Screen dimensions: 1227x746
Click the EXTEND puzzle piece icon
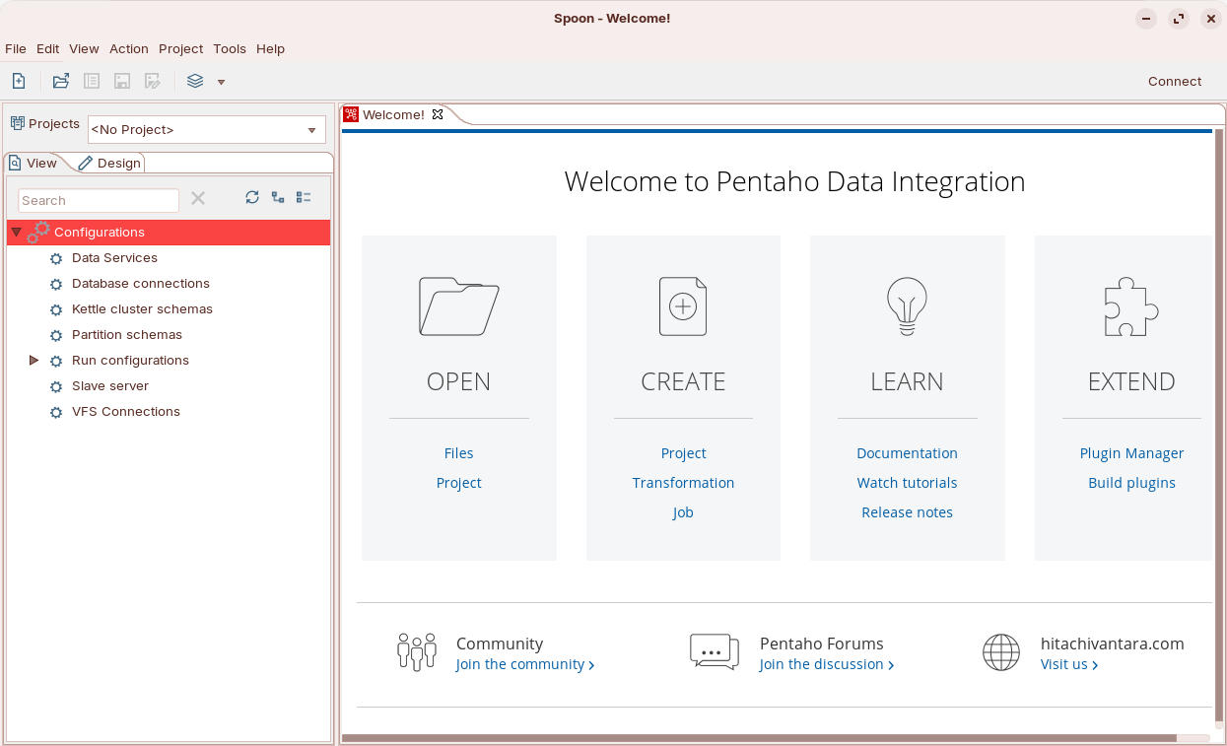(1130, 306)
